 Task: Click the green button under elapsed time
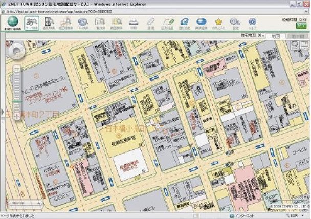point(302,26)
